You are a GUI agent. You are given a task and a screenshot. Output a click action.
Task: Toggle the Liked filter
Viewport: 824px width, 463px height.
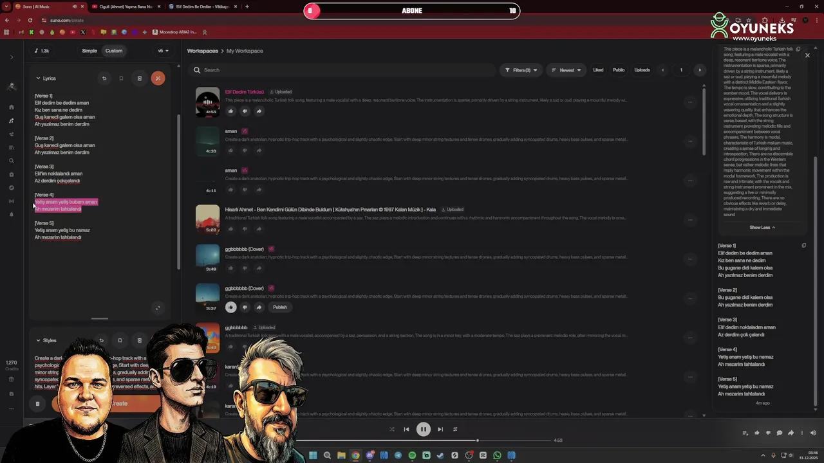[598, 70]
